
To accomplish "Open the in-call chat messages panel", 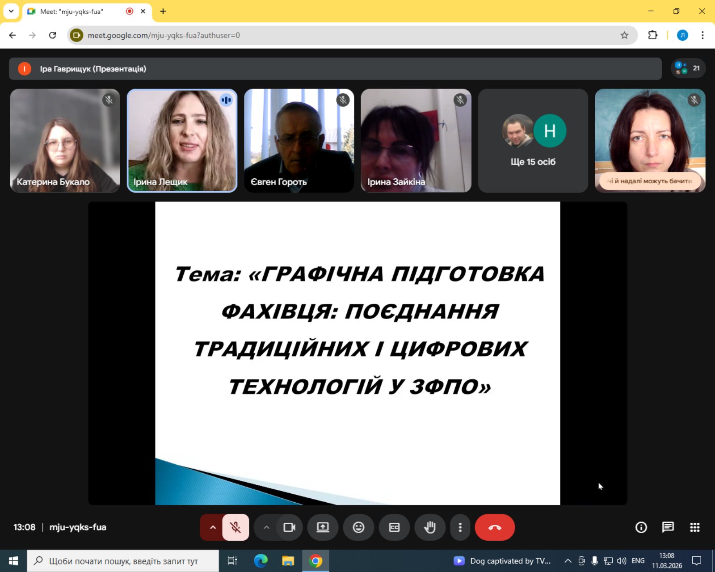I will (668, 527).
